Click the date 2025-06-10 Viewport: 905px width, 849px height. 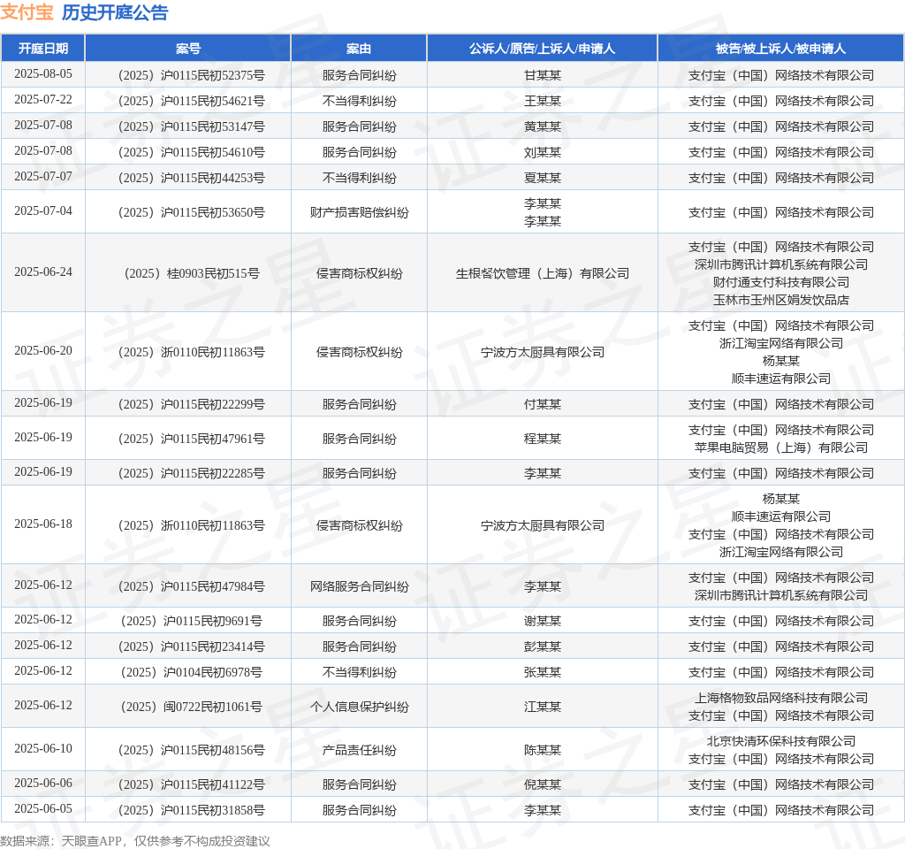click(43, 748)
